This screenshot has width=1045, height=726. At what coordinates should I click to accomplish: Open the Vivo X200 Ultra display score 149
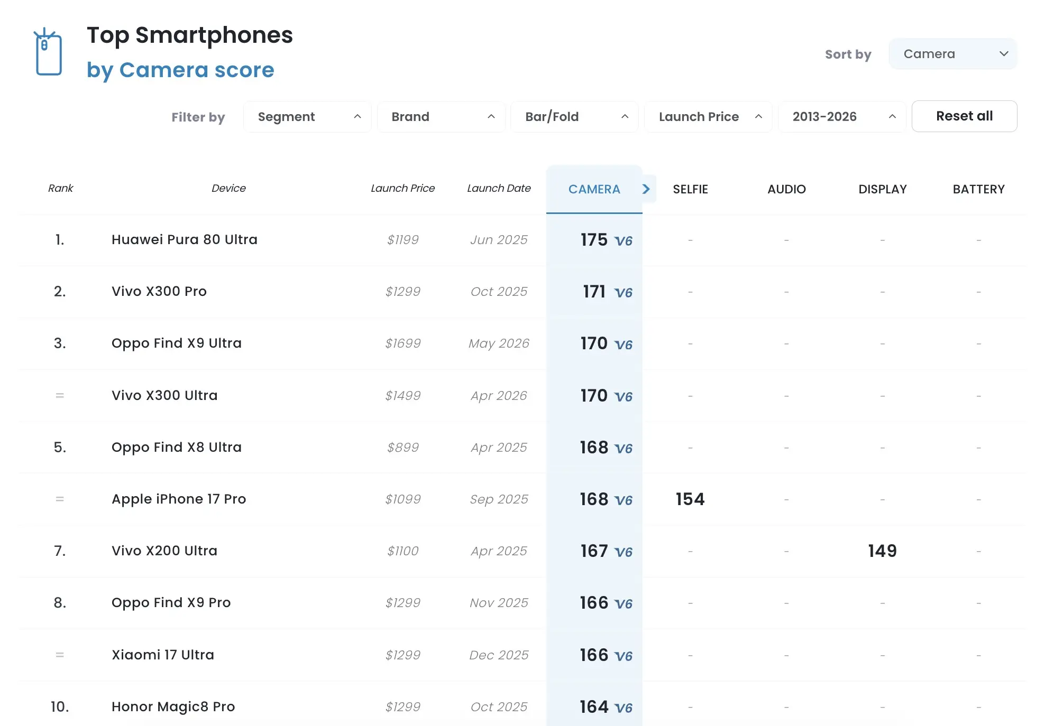click(882, 551)
